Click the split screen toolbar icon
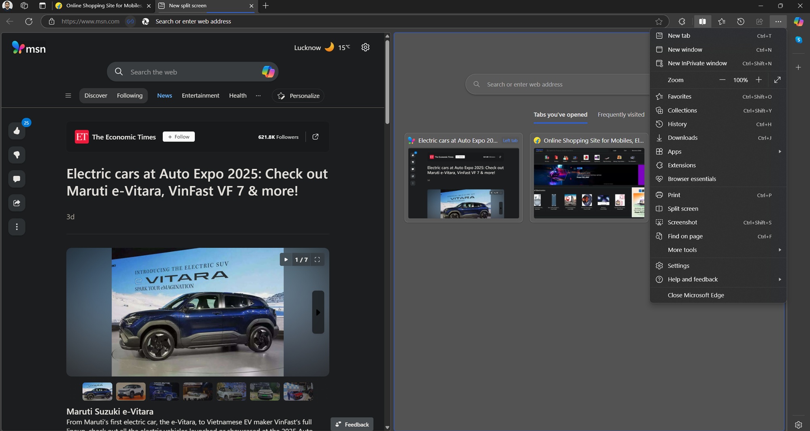This screenshot has height=431, width=810. coord(703,21)
